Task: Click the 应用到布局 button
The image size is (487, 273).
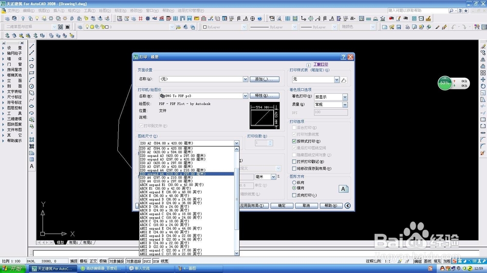Action: click(254, 206)
